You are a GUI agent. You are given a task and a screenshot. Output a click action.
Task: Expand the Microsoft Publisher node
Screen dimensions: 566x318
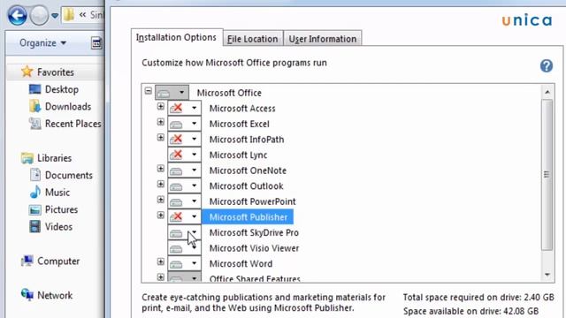tap(161, 216)
